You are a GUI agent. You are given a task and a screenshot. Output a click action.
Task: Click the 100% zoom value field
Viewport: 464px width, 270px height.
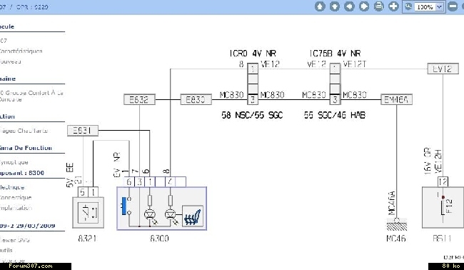coord(425,7)
